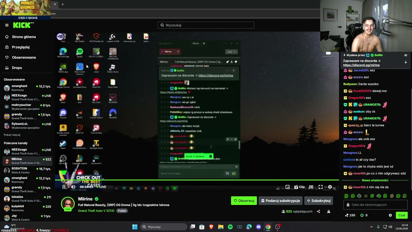Open channel points balance 150
412x232 pixels.
click(350, 215)
